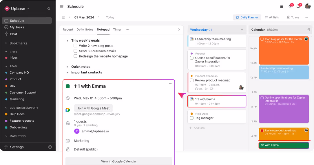This screenshot has height=165, width=314.
Task: Open the apps grid icon
Action: coord(281,6)
